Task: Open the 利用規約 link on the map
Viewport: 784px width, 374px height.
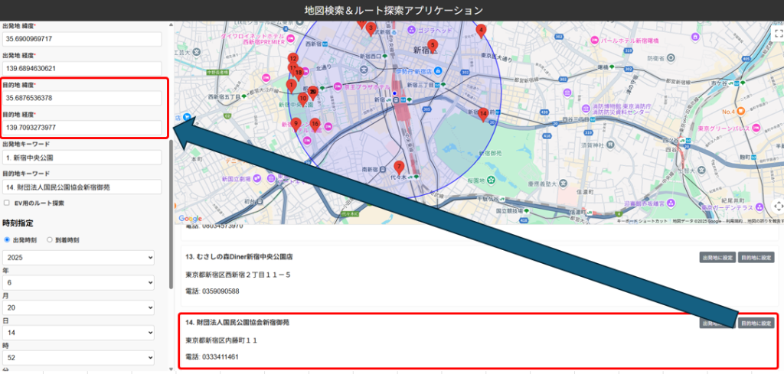Action: click(x=734, y=221)
